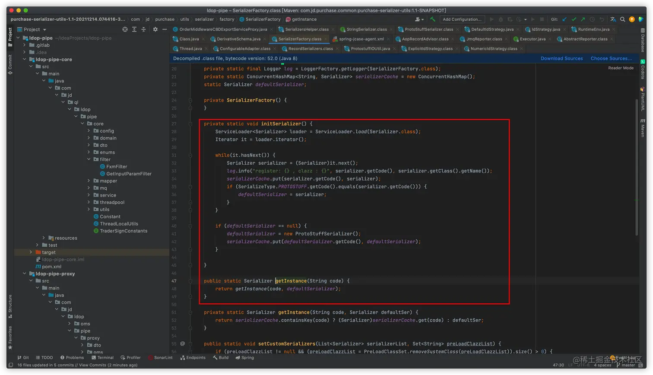Click the Debug bug icon

coord(501,19)
